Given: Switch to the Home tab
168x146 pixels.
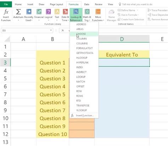Looking at the screenshot, I should 18,4.
